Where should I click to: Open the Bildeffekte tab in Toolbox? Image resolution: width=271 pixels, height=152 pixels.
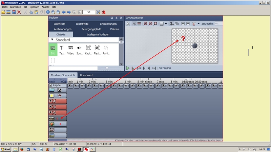pos(59,24)
